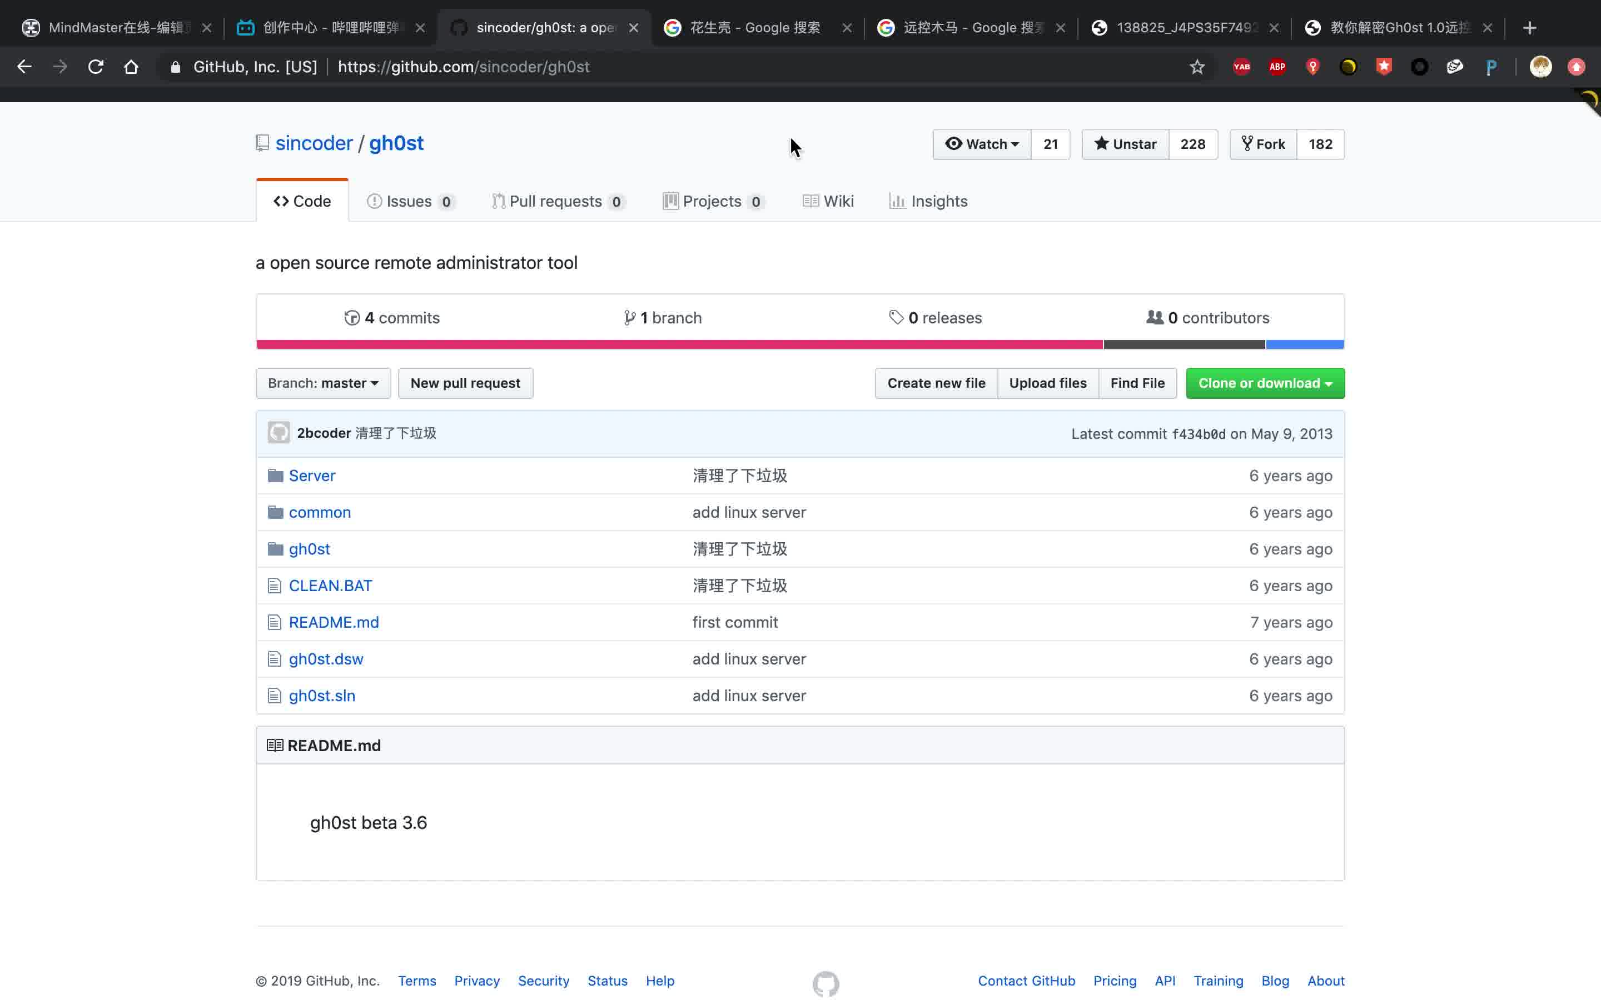Open the sincoder user profile link
The height and width of the screenshot is (1000, 1601).
coord(314,143)
